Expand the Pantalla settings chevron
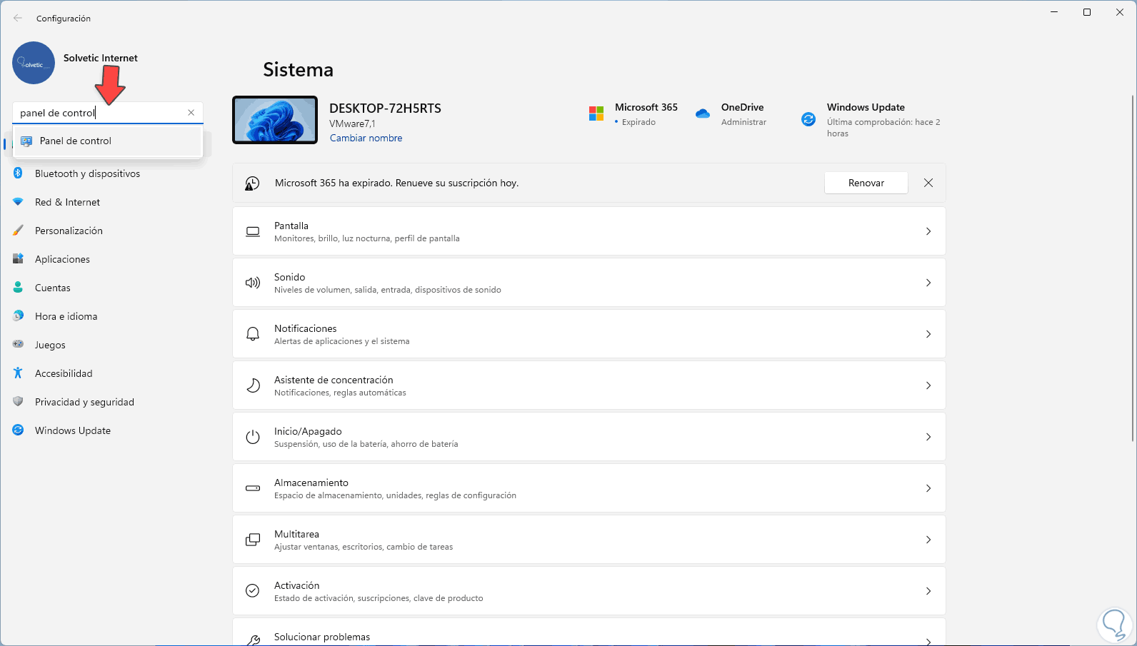The height and width of the screenshot is (646, 1137). point(928,231)
